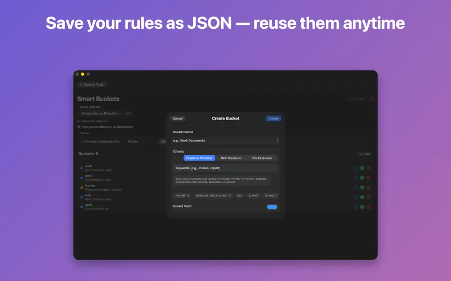Select the swift bucket row
The image size is (451, 281).
(x=225, y=168)
